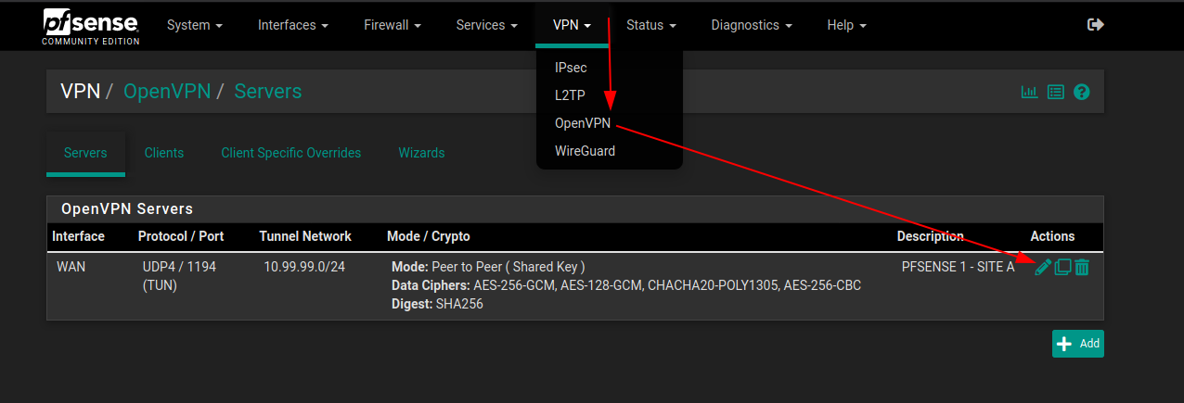The width and height of the screenshot is (1184, 403).
Task: Open the Interfaces dropdown menu
Action: [293, 25]
